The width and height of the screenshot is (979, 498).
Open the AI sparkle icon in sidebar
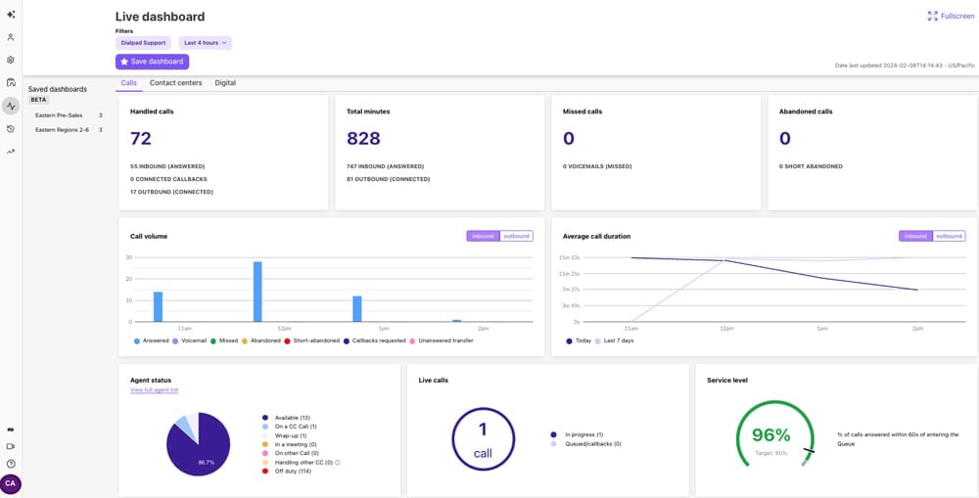pos(11,15)
